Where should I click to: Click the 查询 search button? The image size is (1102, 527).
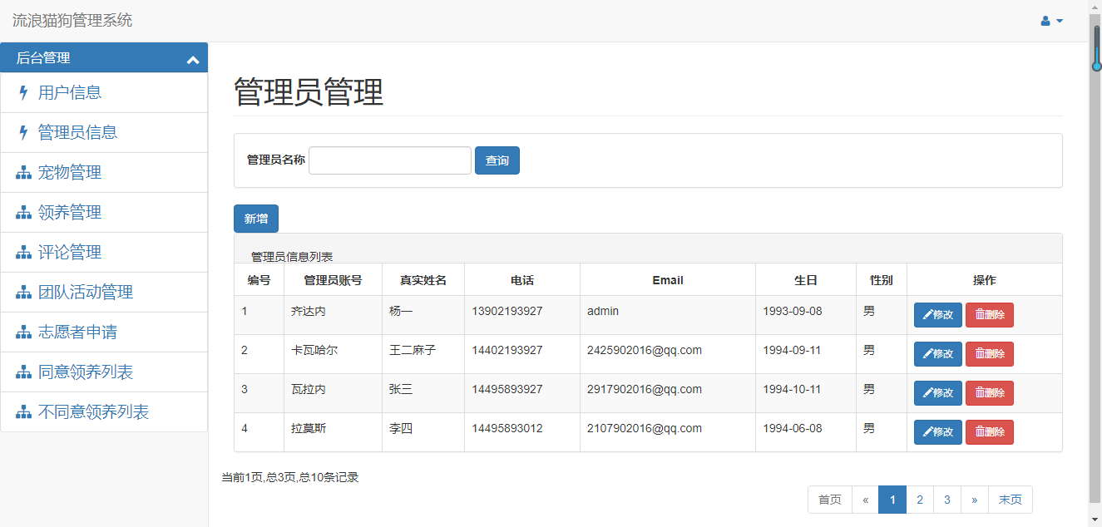tap(497, 160)
